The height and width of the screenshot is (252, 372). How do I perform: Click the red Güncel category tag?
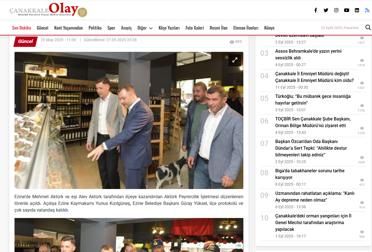25,41
